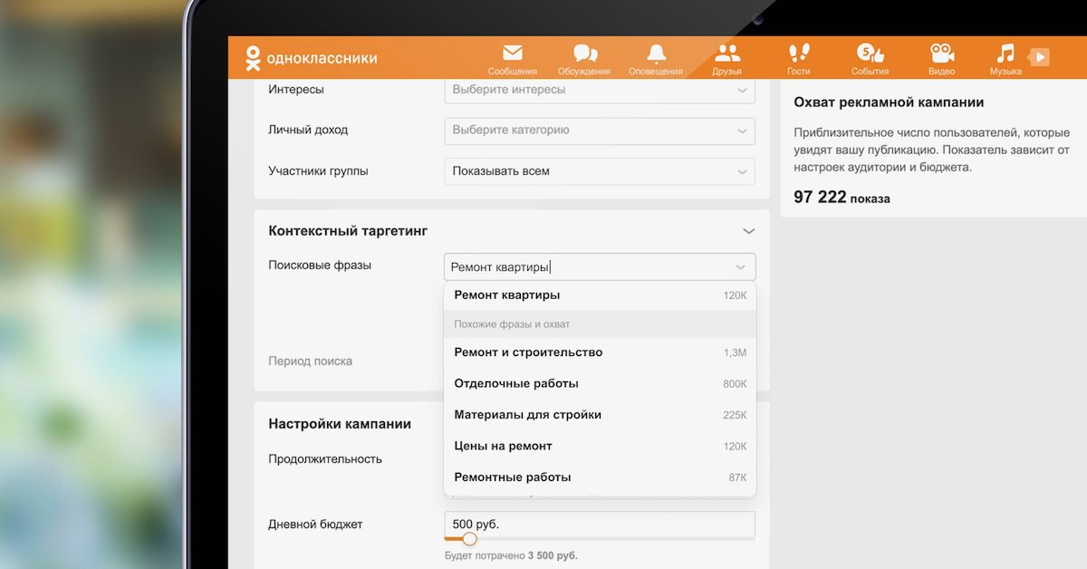Click the 800К reach value
The height and width of the screenshot is (569, 1087).
coord(735,384)
